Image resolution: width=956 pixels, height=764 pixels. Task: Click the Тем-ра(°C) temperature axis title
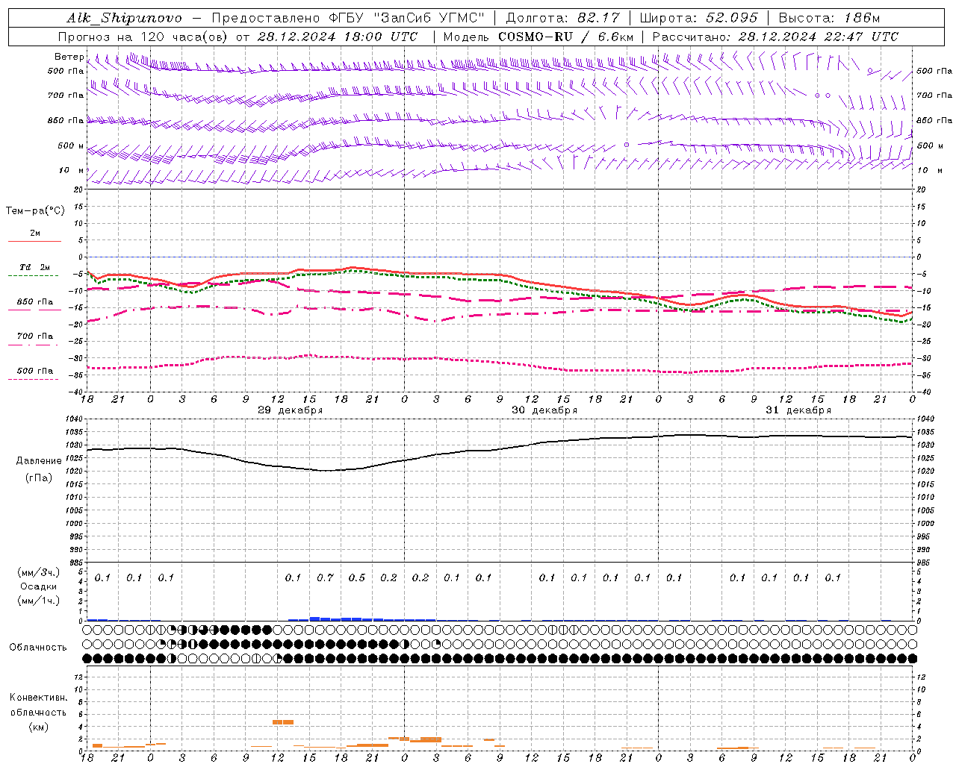(x=35, y=211)
